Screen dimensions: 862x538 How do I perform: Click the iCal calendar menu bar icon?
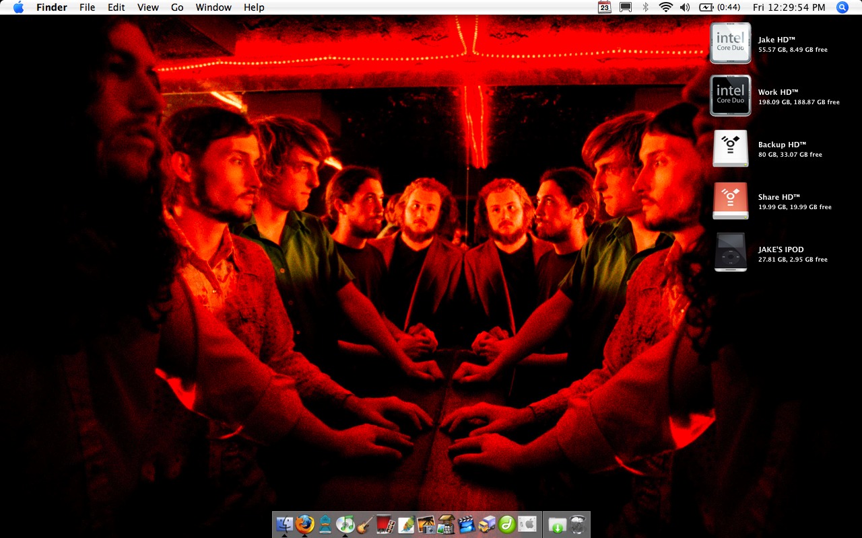click(x=605, y=7)
